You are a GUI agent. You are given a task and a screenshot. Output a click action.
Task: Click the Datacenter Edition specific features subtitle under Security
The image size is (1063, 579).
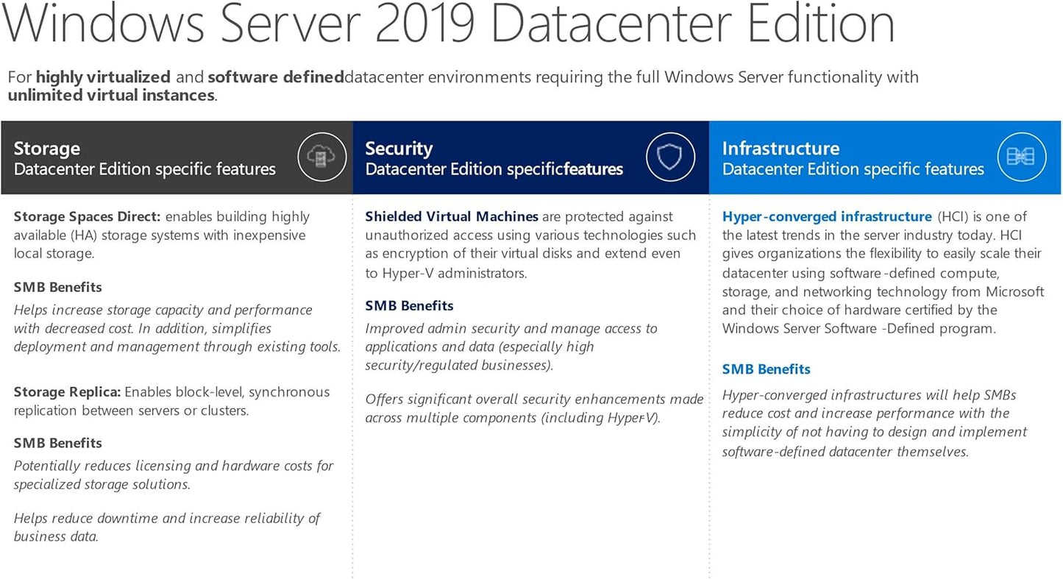click(494, 168)
